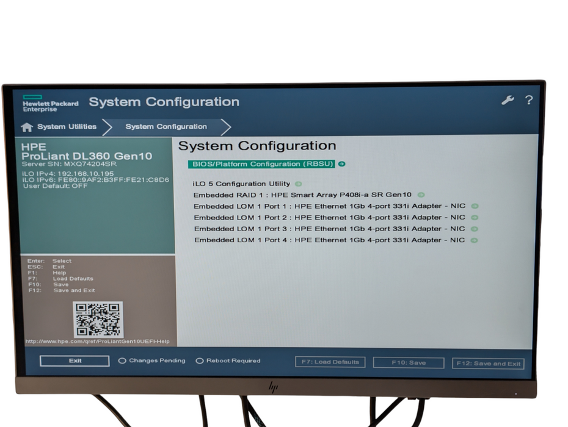Open help via the question mark icon
Screen dimensions: 568x427
[529, 100]
